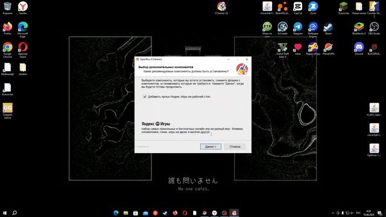Launch the Grand Theft Auto V shortcut
Image resolution: width=386 pixels, height=217 pixels.
[x=282, y=49]
